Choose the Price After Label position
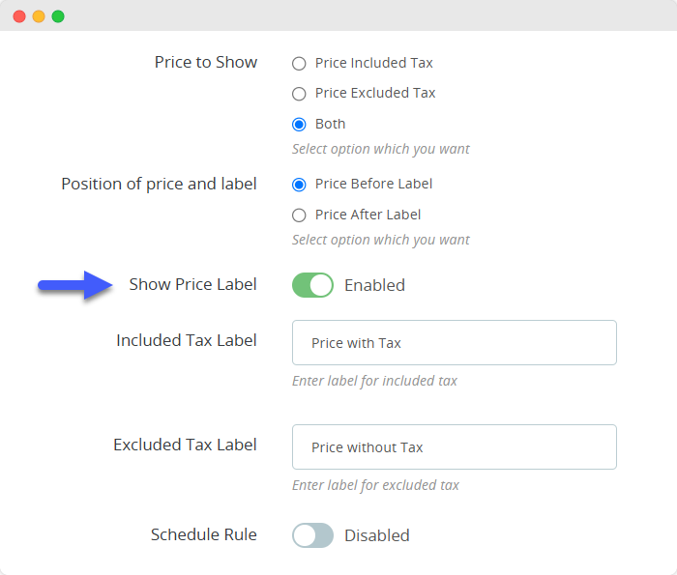The width and height of the screenshot is (677, 575). pos(299,216)
